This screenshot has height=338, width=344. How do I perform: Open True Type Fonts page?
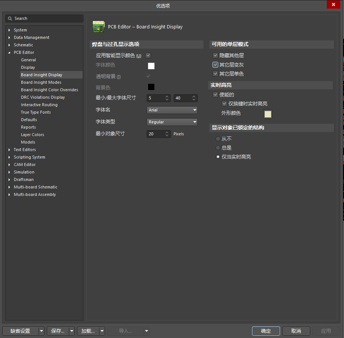click(36, 112)
